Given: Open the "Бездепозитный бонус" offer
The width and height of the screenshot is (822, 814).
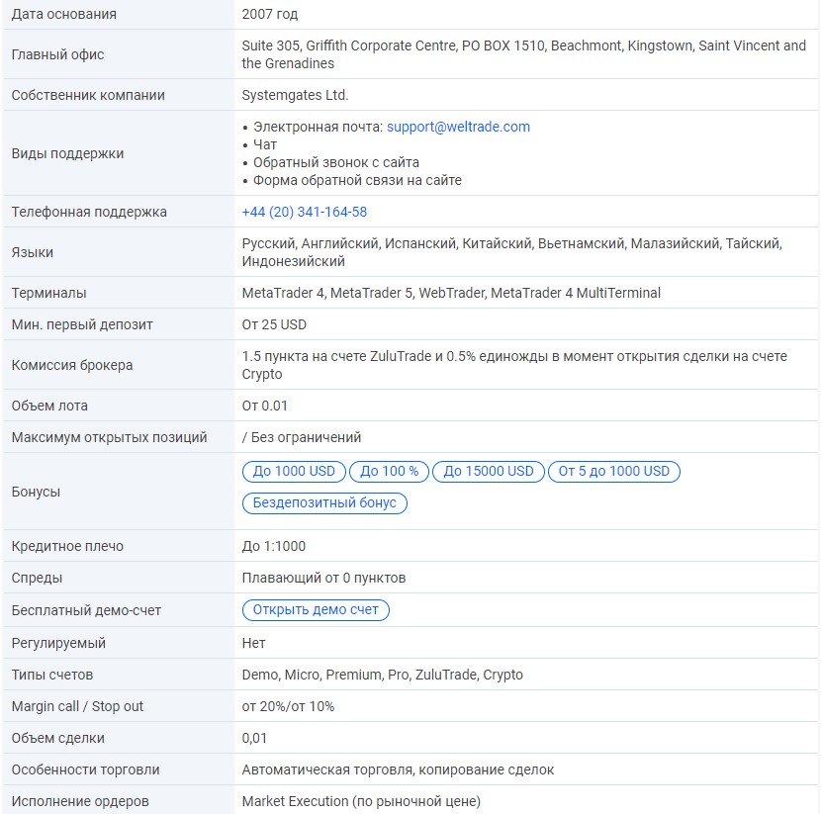Looking at the screenshot, I should pyautogui.click(x=324, y=503).
